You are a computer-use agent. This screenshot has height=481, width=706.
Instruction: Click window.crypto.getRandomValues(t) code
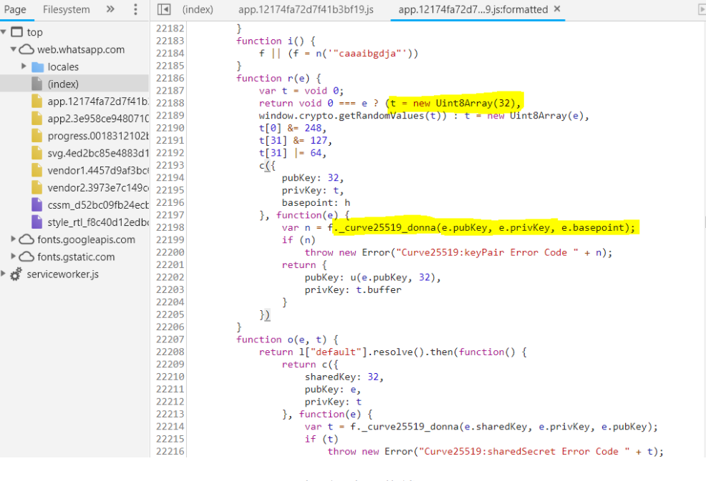[352, 116]
